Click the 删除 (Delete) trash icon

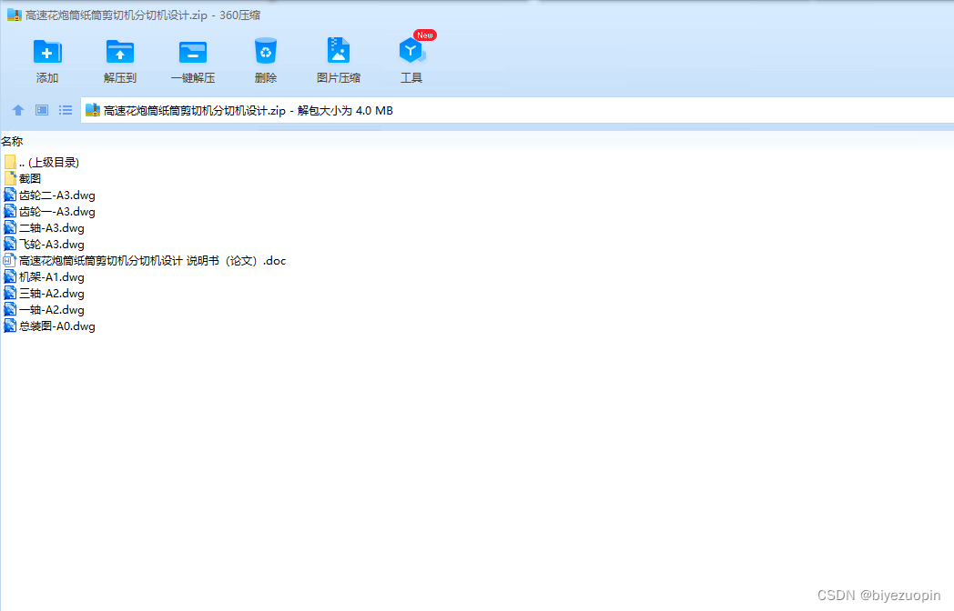pos(266,52)
